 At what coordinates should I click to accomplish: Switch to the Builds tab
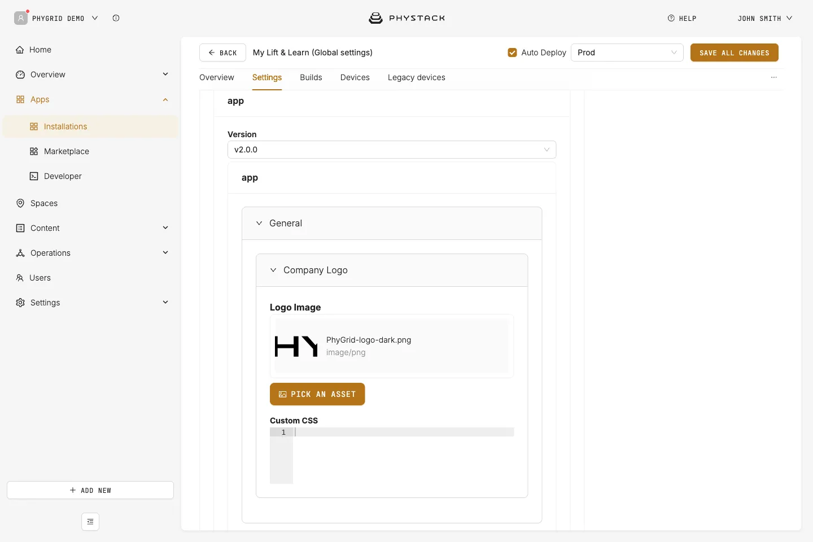pyautogui.click(x=311, y=77)
